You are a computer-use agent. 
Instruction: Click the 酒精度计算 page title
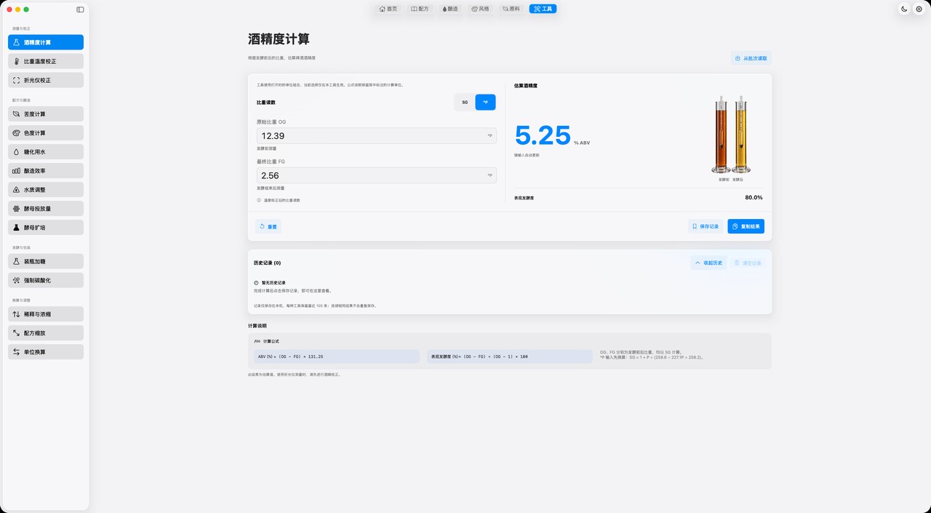(x=279, y=39)
